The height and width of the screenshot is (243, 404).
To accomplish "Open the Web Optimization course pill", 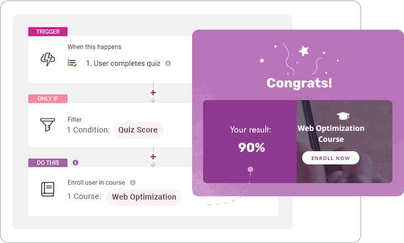I will point(144,197).
